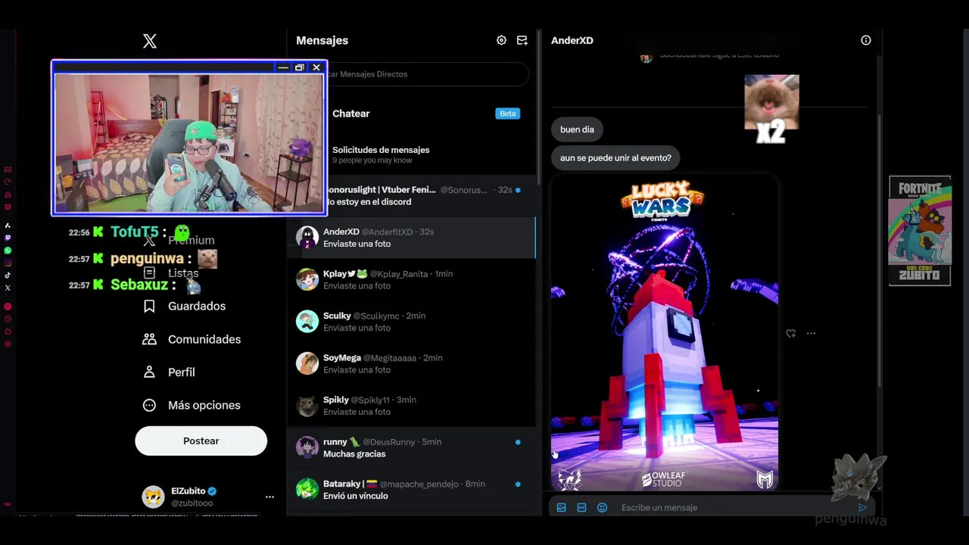
Task: Open the Lucky Wars rocket image
Action: pyautogui.click(x=665, y=333)
